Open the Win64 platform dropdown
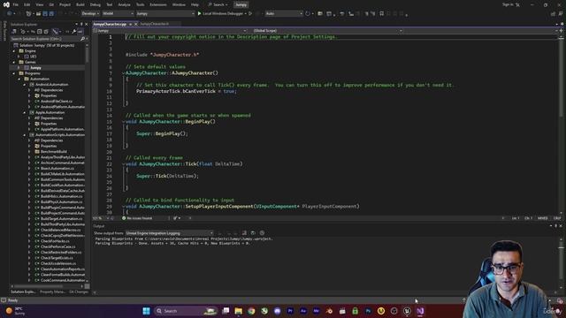 (118, 14)
